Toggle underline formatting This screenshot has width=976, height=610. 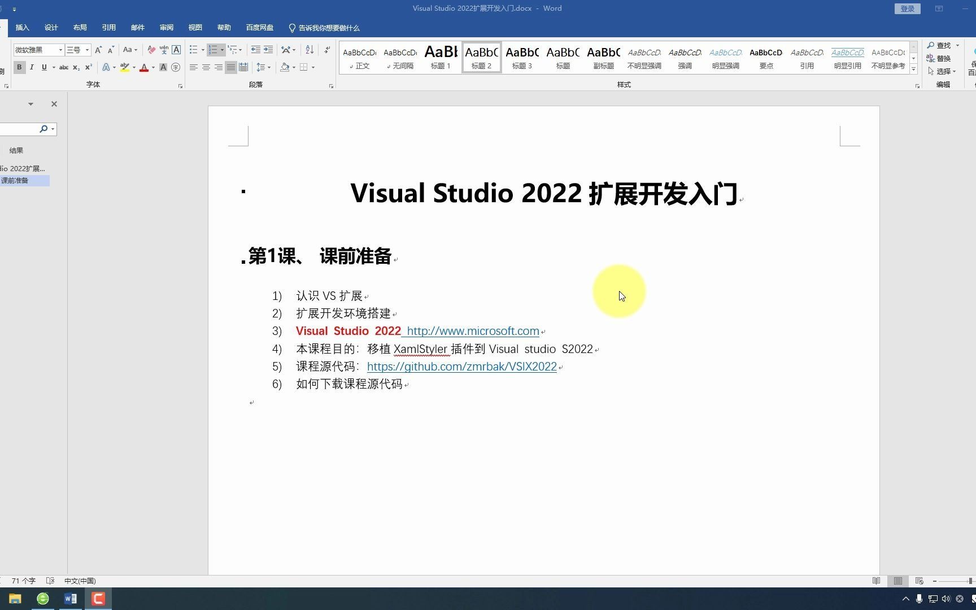[x=44, y=67]
